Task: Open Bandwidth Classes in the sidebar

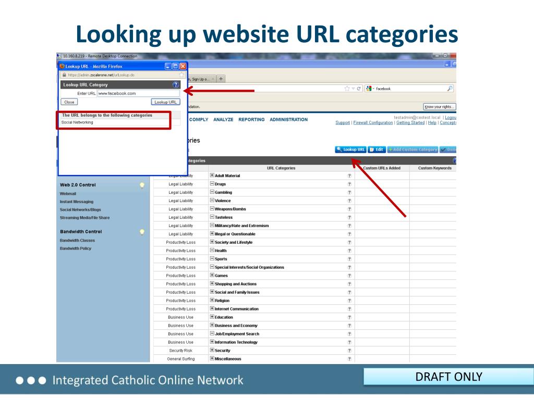Action: click(77, 241)
